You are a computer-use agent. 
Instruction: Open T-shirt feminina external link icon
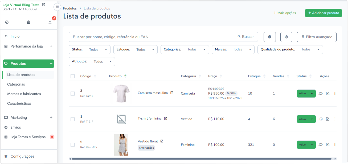[x=166, y=119]
